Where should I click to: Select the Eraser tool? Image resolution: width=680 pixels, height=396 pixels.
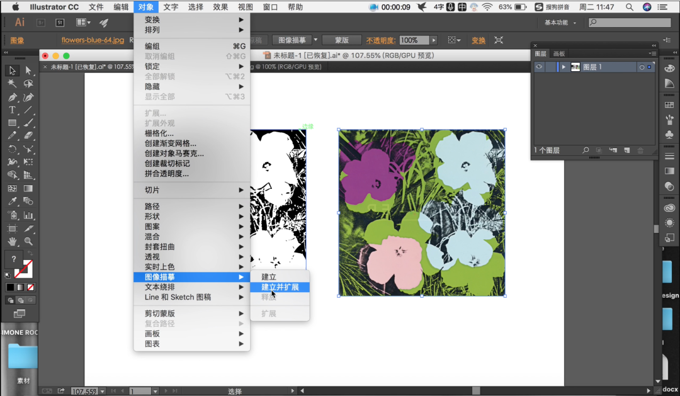pos(28,136)
